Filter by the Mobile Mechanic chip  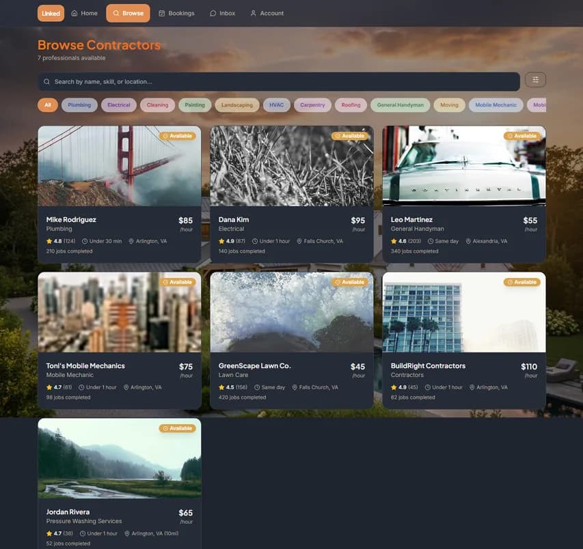[x=496, y=105]
